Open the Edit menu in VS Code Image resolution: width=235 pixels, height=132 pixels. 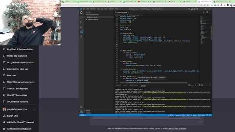[88, 9]
